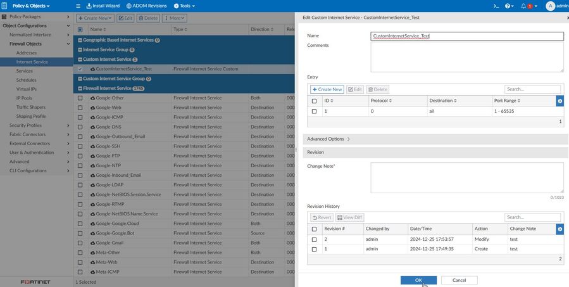Expand Advanced Options section
The height and width of the screenshot is (287, 569).
coord(435,139)
